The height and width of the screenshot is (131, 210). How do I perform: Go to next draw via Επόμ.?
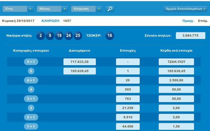coord(203,21)
